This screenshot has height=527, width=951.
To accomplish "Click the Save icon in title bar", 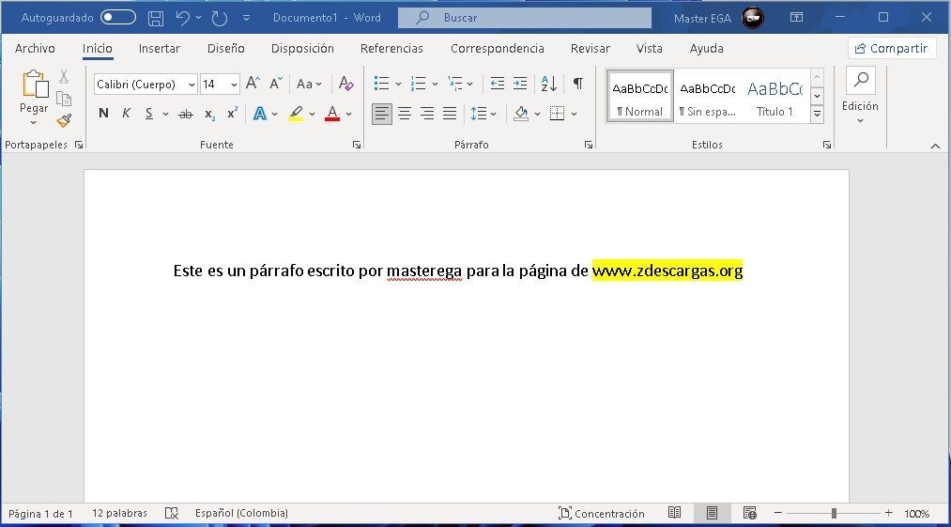I will point(156,18).
